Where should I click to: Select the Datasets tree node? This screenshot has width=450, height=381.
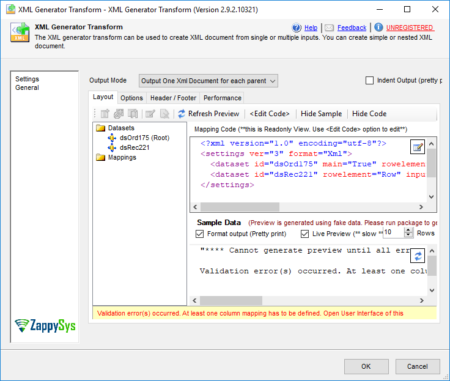[121, 128]
